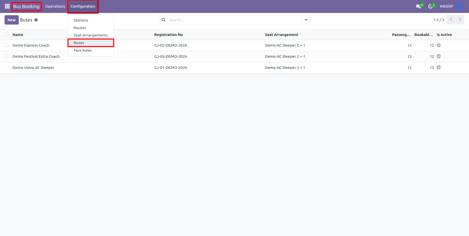Collapse the Configuration dropdown menu
Image resolution: width=469 pixels, height=236 pixels.
point(83,6)
